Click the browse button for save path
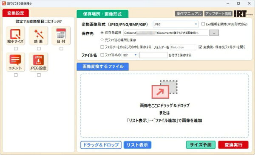Viewport: 255px width, 155px height. (214, 33)
